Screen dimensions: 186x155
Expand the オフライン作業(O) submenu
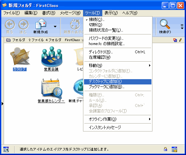(x=118, y=119)
